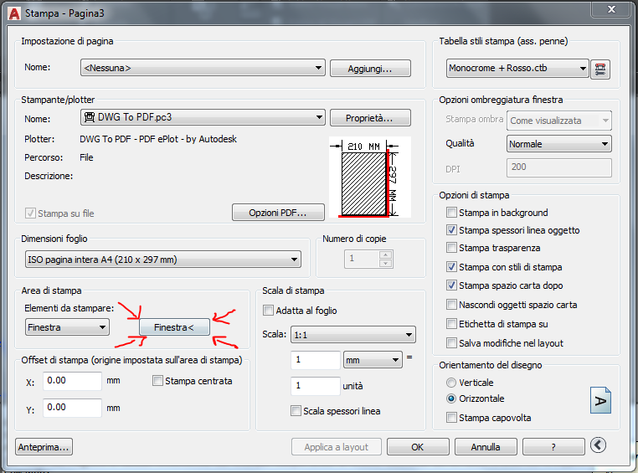Click the paper size preview thumbnail
Screen dimensions: 638x473
(x=370, y=177)
